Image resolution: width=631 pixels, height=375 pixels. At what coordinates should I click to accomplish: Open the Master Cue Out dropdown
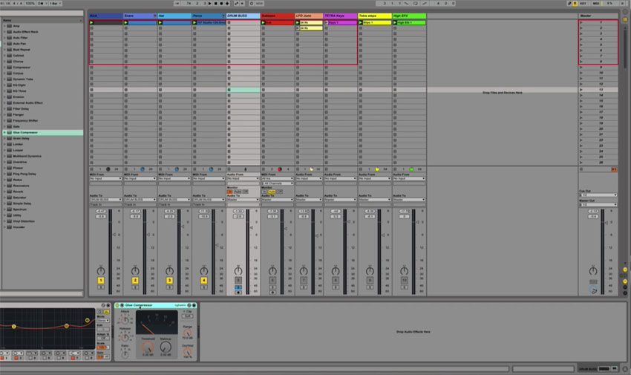point(598,195)
